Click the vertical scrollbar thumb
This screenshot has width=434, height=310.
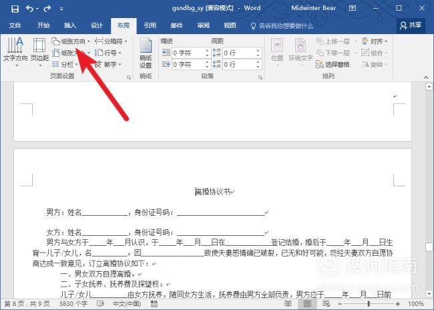[x=429, y=247]
